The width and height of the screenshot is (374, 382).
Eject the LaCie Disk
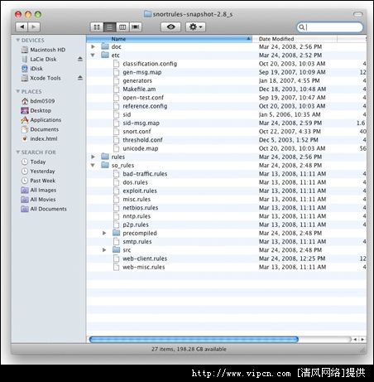click(80, 59)
